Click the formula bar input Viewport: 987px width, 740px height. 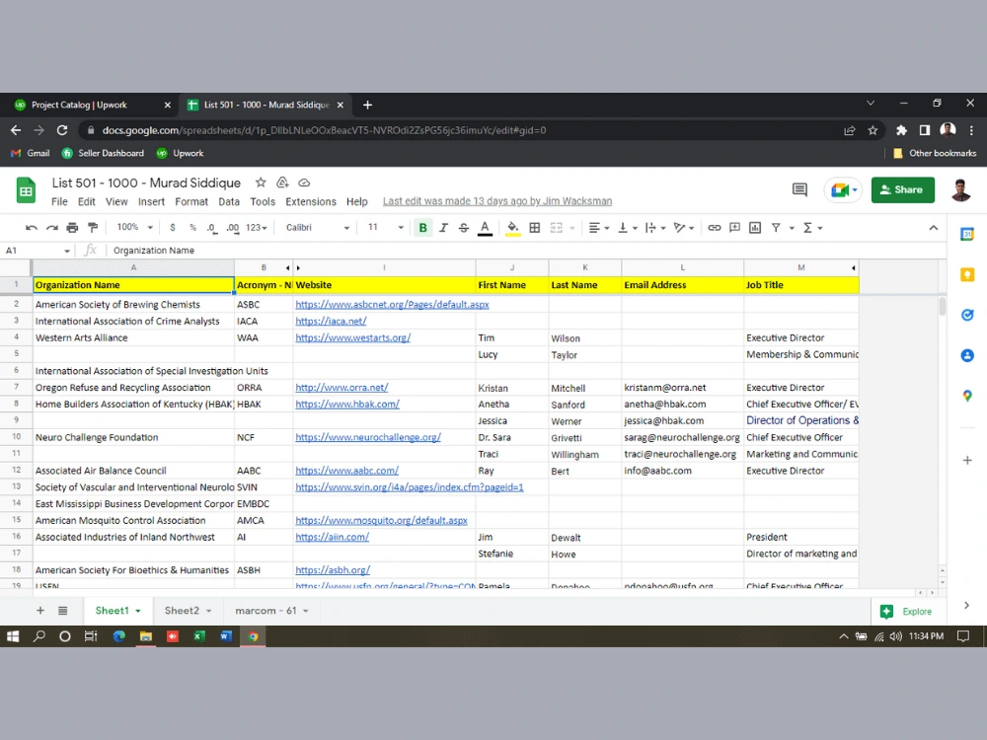pyautogui.click(x=526, y=251)
